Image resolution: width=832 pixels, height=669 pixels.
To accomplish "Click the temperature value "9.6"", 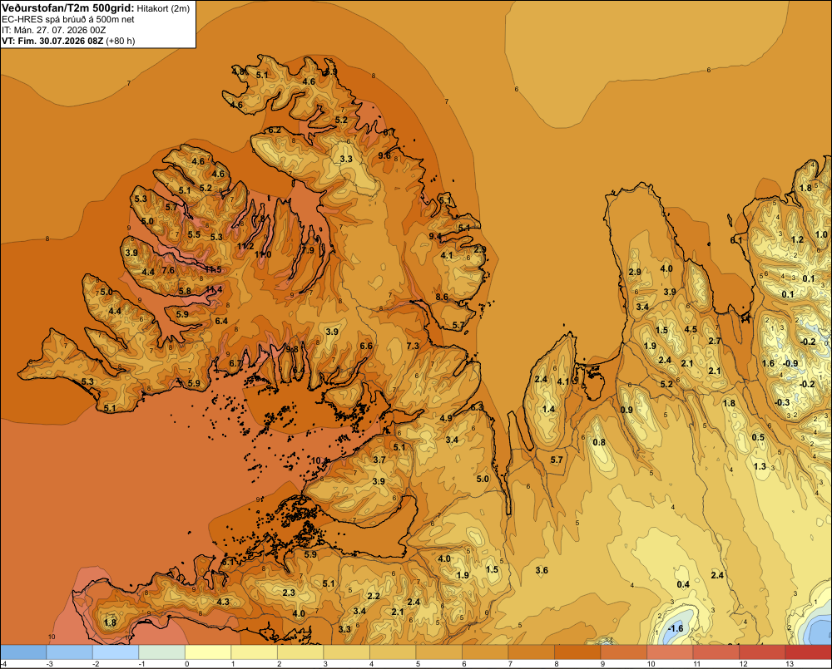I will (x=384, y=155).
